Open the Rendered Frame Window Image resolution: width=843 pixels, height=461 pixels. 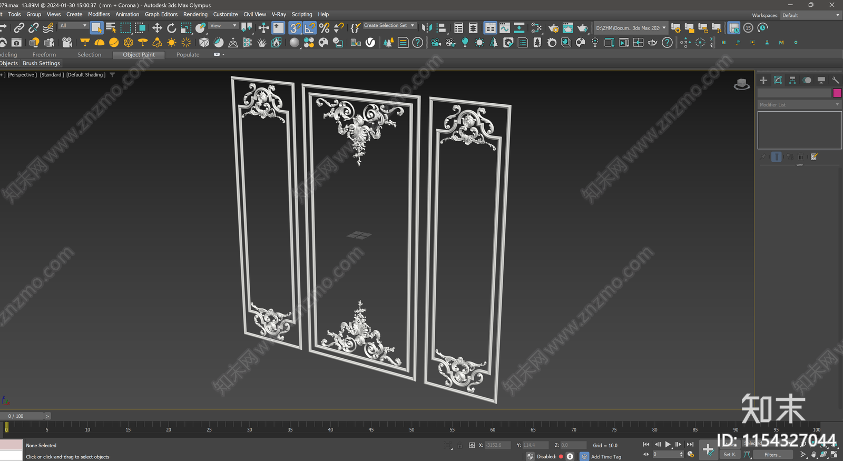click(x=567, y=27)
